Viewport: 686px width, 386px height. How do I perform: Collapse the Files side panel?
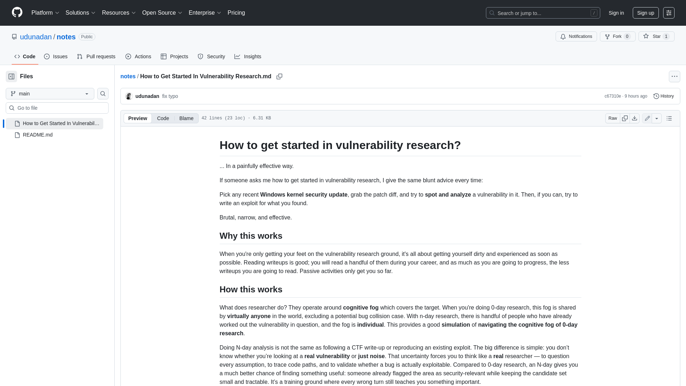[11, 76]
